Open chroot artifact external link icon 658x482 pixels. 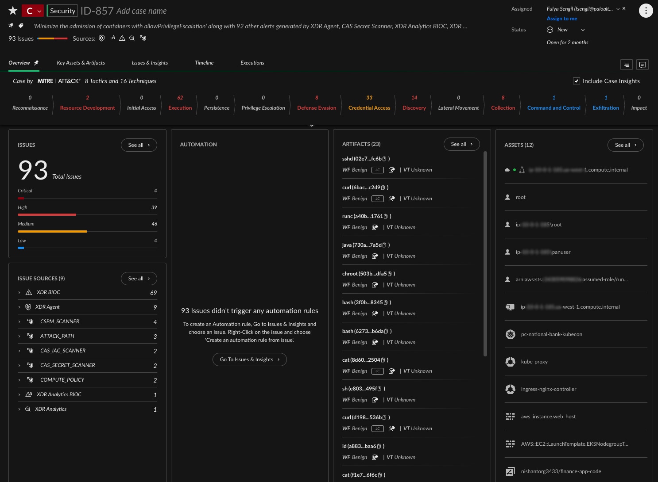point(375,285)
